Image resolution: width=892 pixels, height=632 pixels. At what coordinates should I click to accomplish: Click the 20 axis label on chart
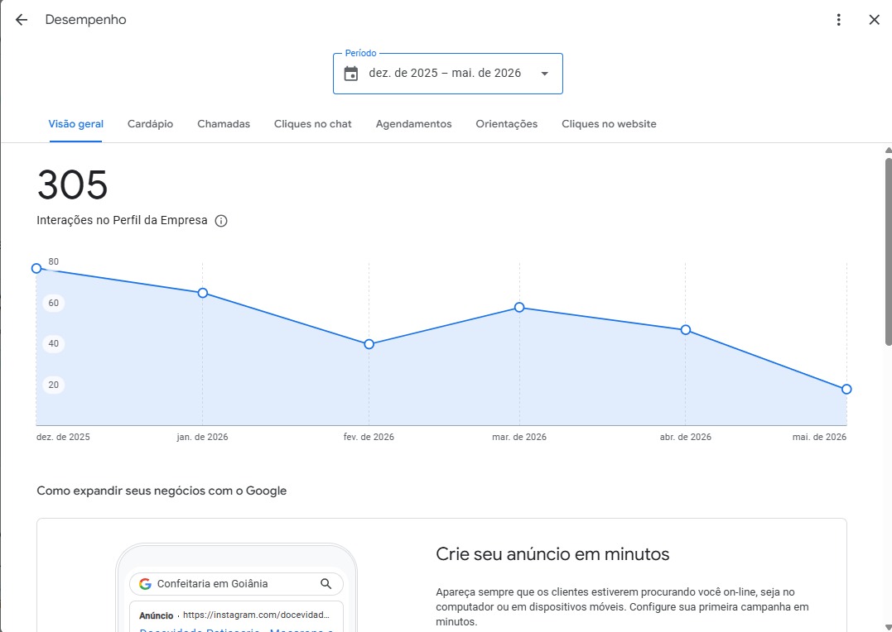(54, 385)
